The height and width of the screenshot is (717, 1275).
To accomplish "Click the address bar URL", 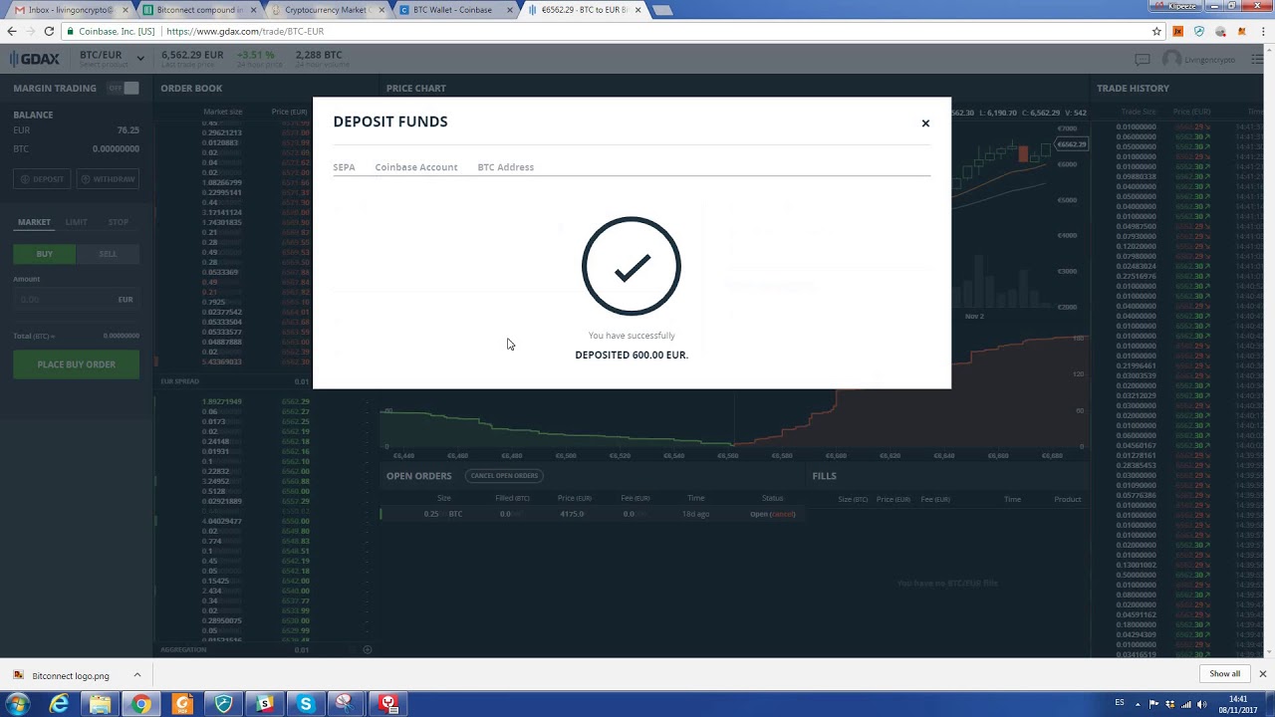I will [x=245, y=32].
